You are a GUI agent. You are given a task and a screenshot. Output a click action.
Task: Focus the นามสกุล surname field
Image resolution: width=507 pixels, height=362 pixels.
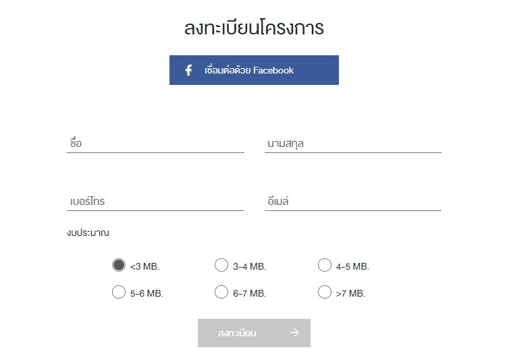[353, 144]
